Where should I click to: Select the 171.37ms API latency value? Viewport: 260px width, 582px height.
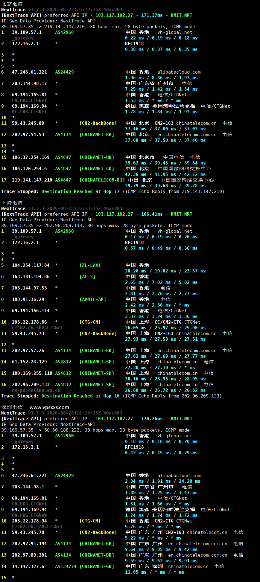point(152,15)
